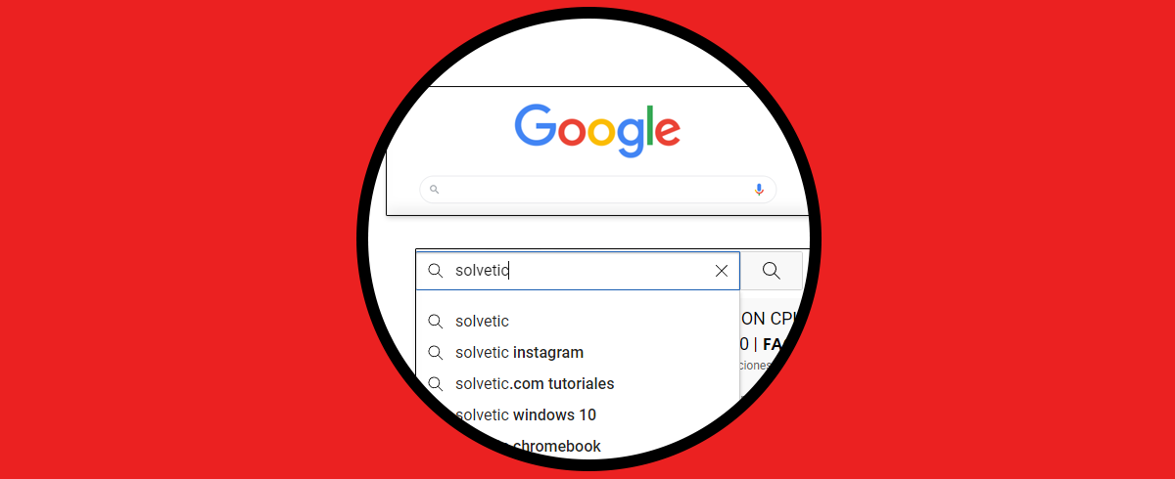
Task: Click into the solvetic search text field
Action: (578, 271)
